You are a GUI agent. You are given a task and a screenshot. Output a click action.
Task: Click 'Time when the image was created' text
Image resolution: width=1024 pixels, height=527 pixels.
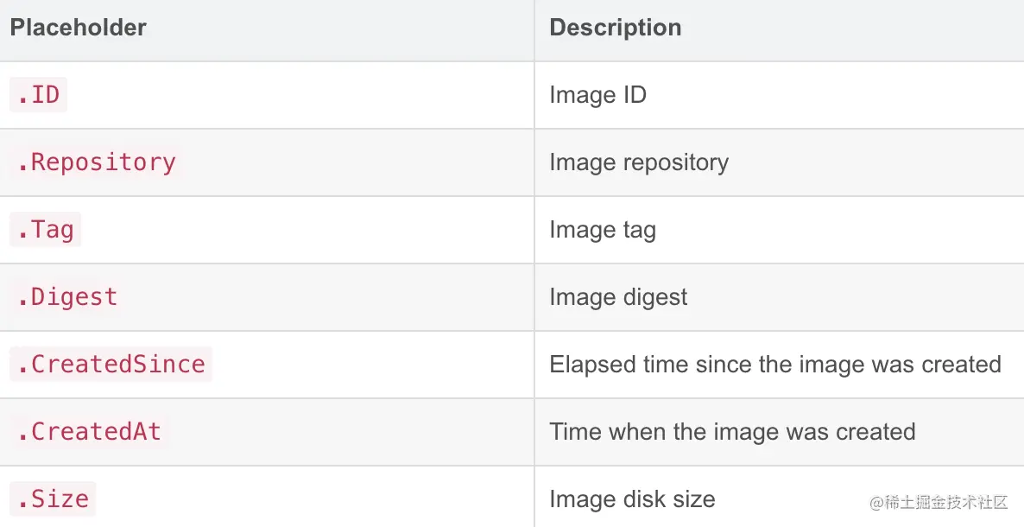(732, 432)
